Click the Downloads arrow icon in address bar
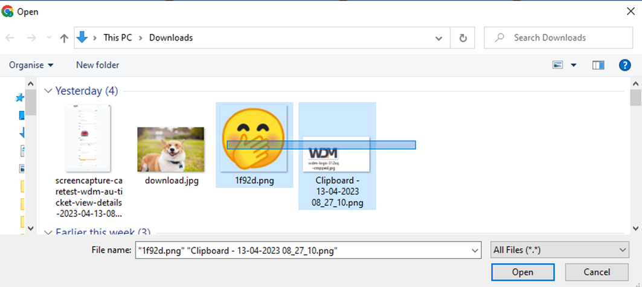Screen dimensions: 642x287 coord(82,37)
